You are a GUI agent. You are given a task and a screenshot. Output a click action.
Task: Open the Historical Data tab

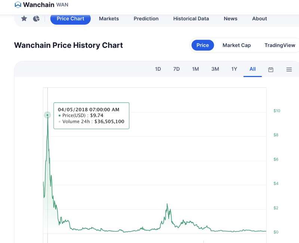[191, 18]
